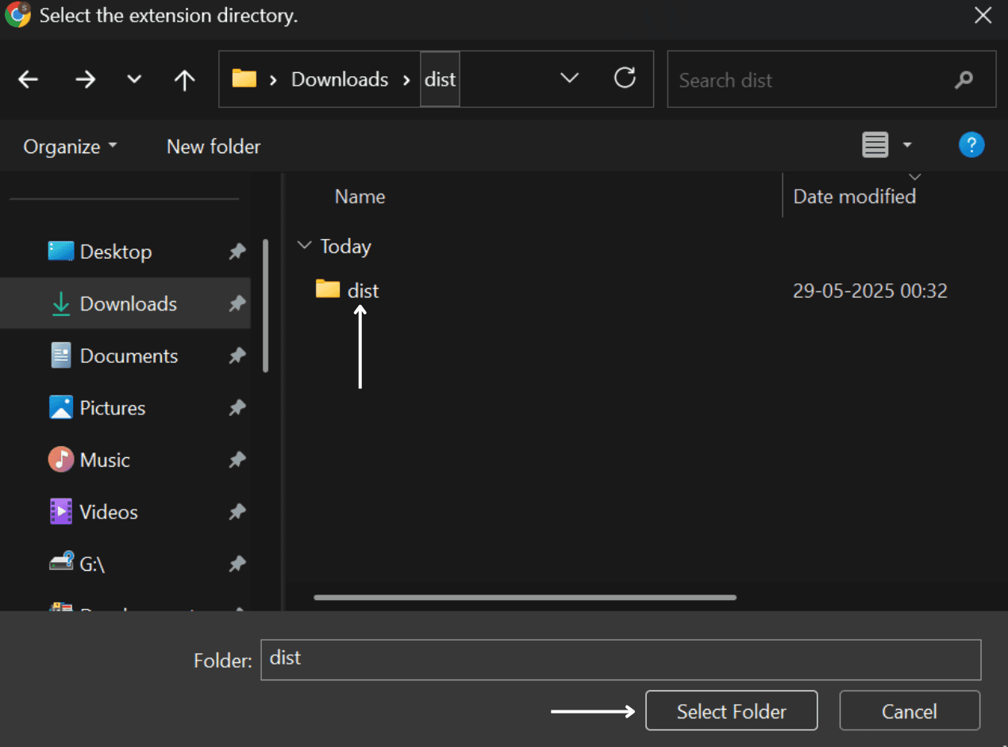The image size is (1008, 747).
Task: Click the Search dist field
Action: [x=831, y=79]
